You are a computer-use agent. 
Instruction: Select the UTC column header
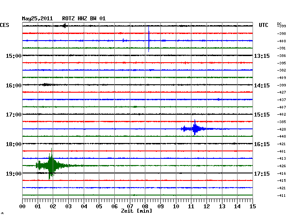pyautogui.click(x=263, y=25)
